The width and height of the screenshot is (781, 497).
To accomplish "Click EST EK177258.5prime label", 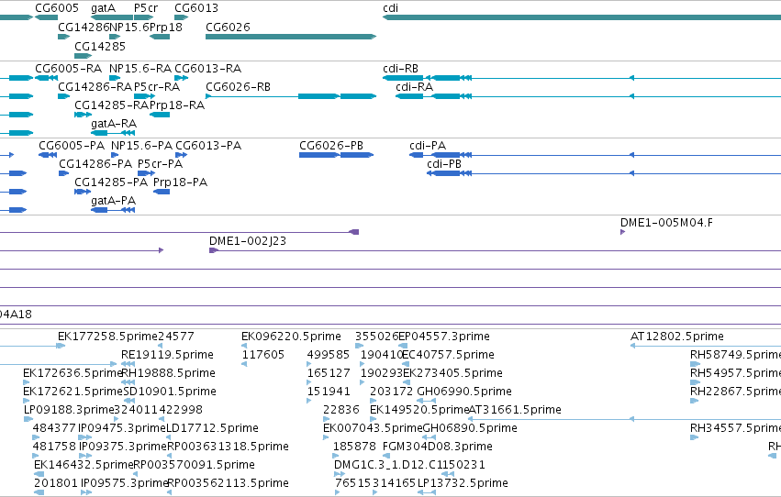I will point(107,337).
